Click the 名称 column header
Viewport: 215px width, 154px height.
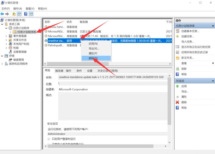pyautogui.click(x=47, y=22)
